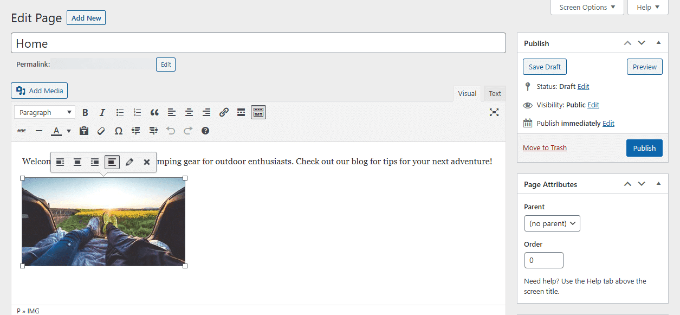Open the Parent page dropdown

(552, 223)
